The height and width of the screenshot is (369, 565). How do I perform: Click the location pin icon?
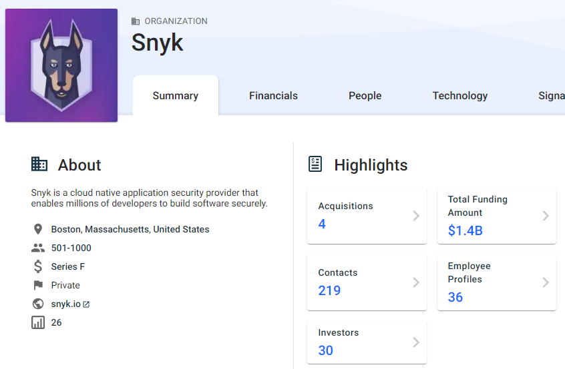[x=38, y=229]
